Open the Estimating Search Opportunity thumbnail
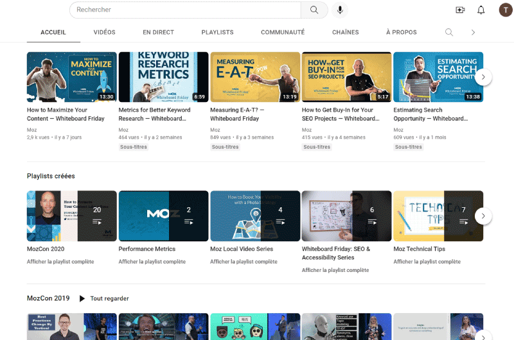Viewport: 514px width, 340px height. tap(438, 77)
